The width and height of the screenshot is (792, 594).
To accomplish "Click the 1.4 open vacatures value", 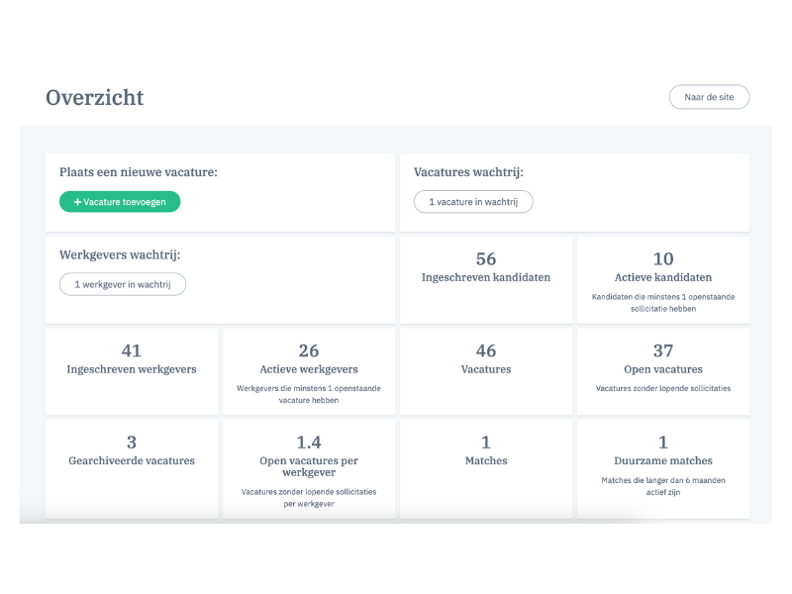I will coord(309,443).
